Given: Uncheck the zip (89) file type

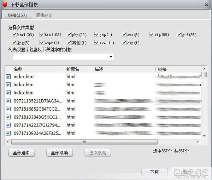Looking at the screenshot, I should point(152,35).
